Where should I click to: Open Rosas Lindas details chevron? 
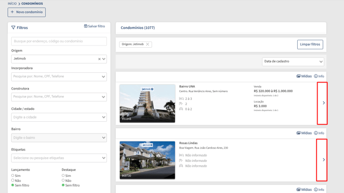[x=324, y=160]
